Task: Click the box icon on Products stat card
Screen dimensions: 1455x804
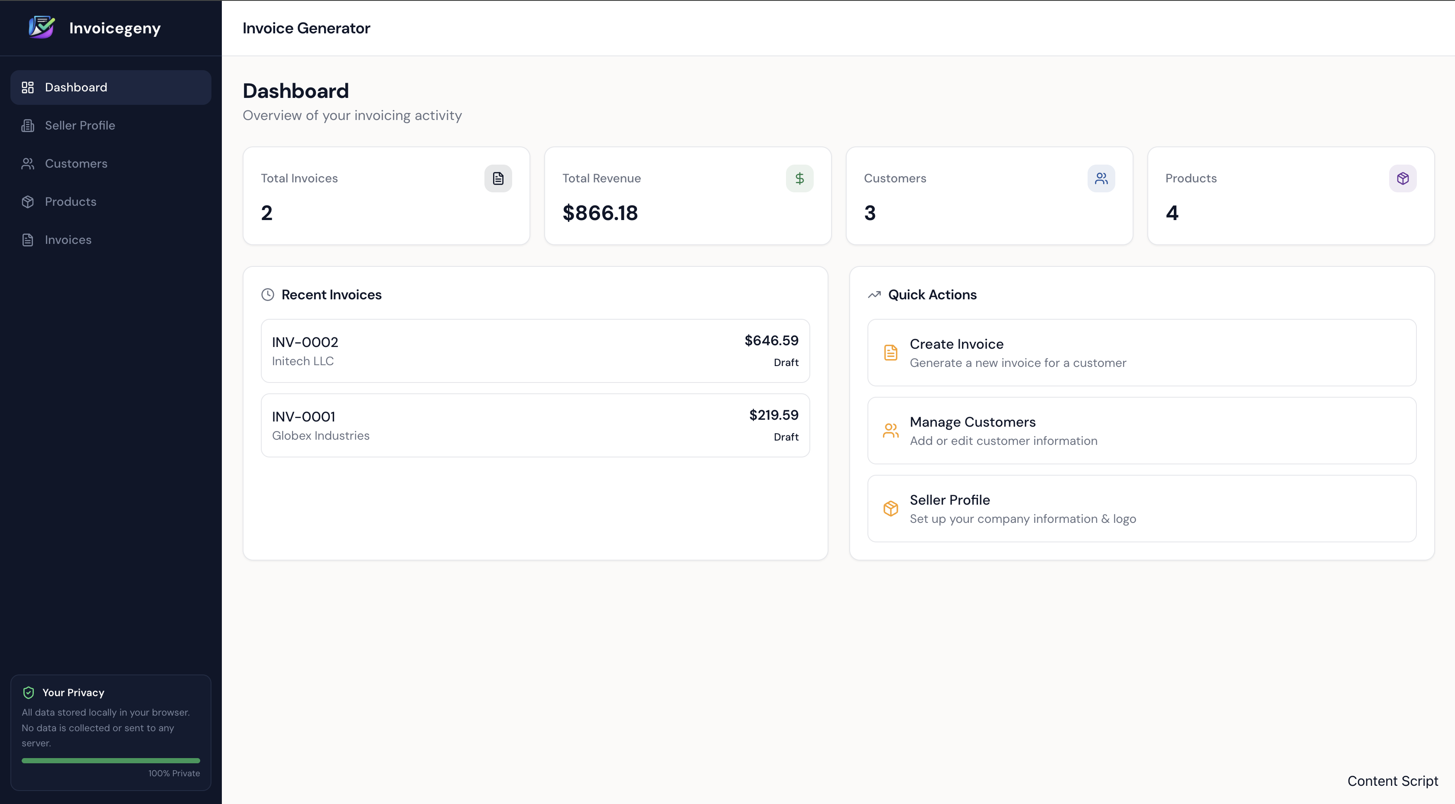Action: (x=1403, y=178)
